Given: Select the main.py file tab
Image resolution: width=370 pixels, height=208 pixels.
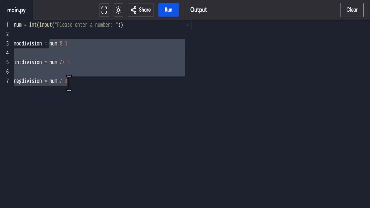Looking at the screenshot, I should tap(16, 10).
